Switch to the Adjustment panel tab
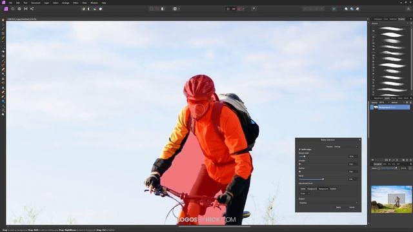The width and height of the screenshot is (413, 232). click(x=378, y=99)
